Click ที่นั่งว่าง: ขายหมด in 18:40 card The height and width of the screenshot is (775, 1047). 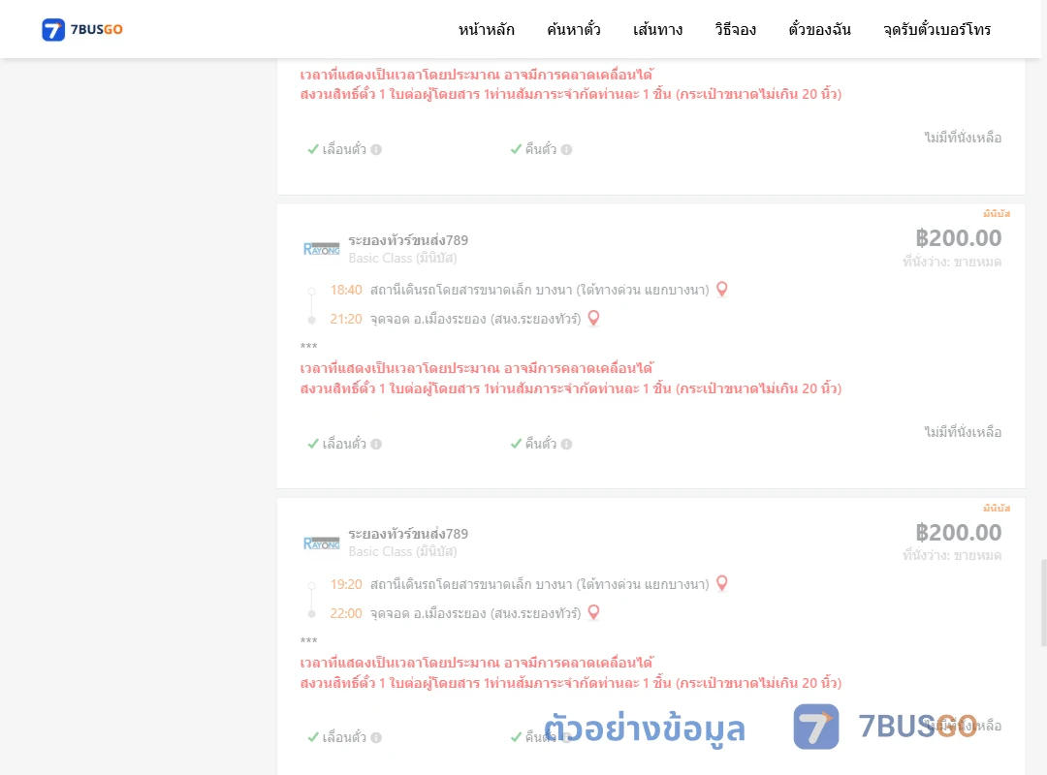click(x=952, y=262)
